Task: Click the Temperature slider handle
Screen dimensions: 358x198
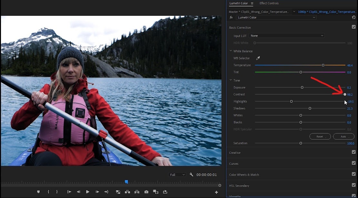Action: (323, 65)
